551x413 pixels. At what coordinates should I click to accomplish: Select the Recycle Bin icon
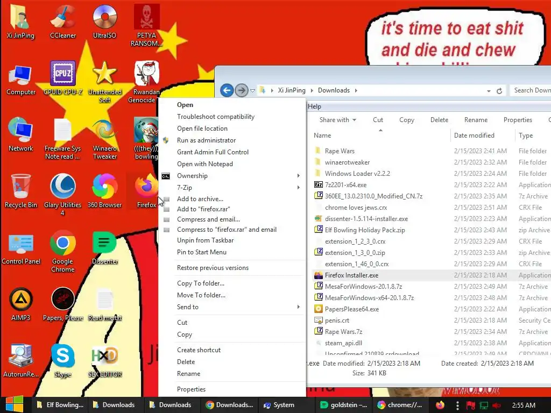21,191
